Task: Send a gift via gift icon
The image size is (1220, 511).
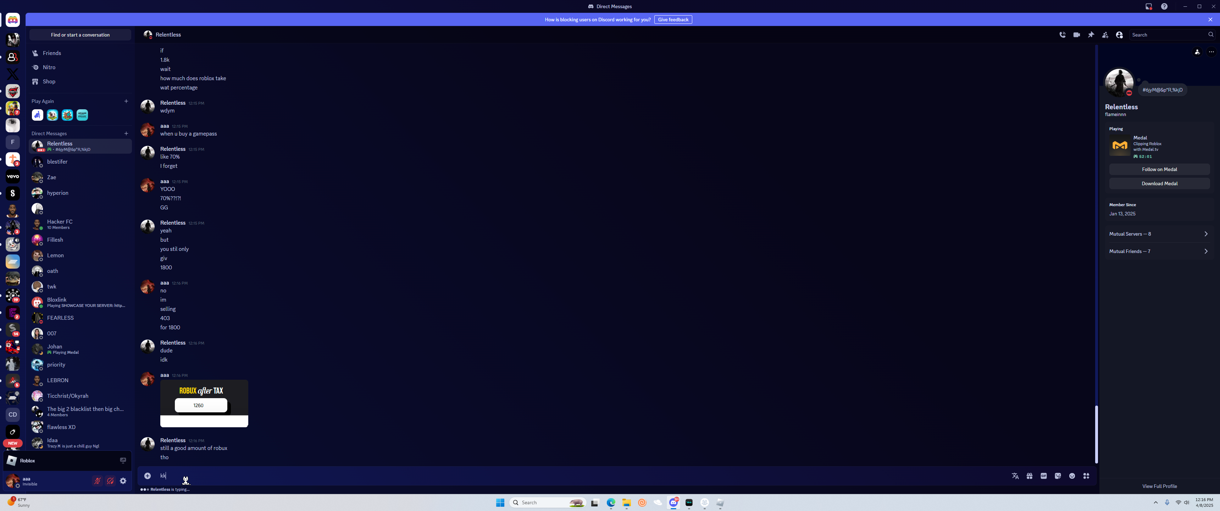Action: pyautogui.click(x=1029, y=476)
